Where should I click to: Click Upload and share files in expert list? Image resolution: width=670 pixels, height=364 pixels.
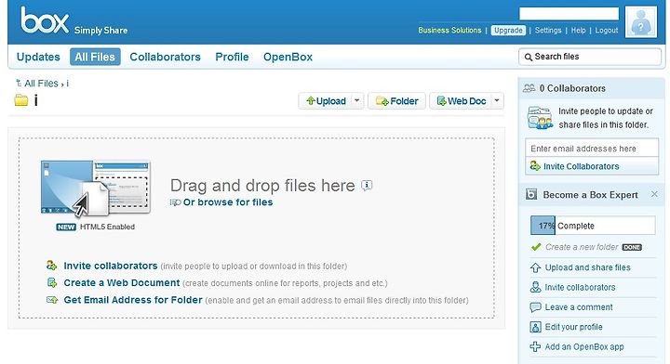click(x=587, y=267)
